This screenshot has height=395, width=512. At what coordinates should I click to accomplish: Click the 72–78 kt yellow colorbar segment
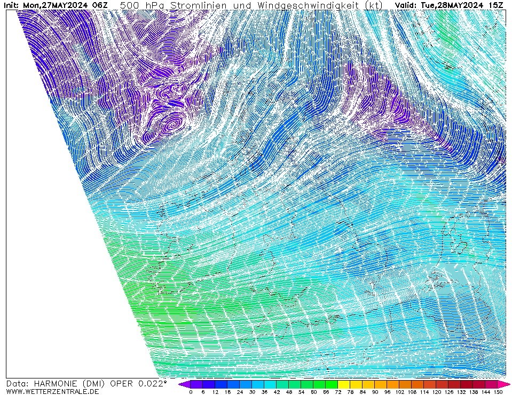point(344,384)
